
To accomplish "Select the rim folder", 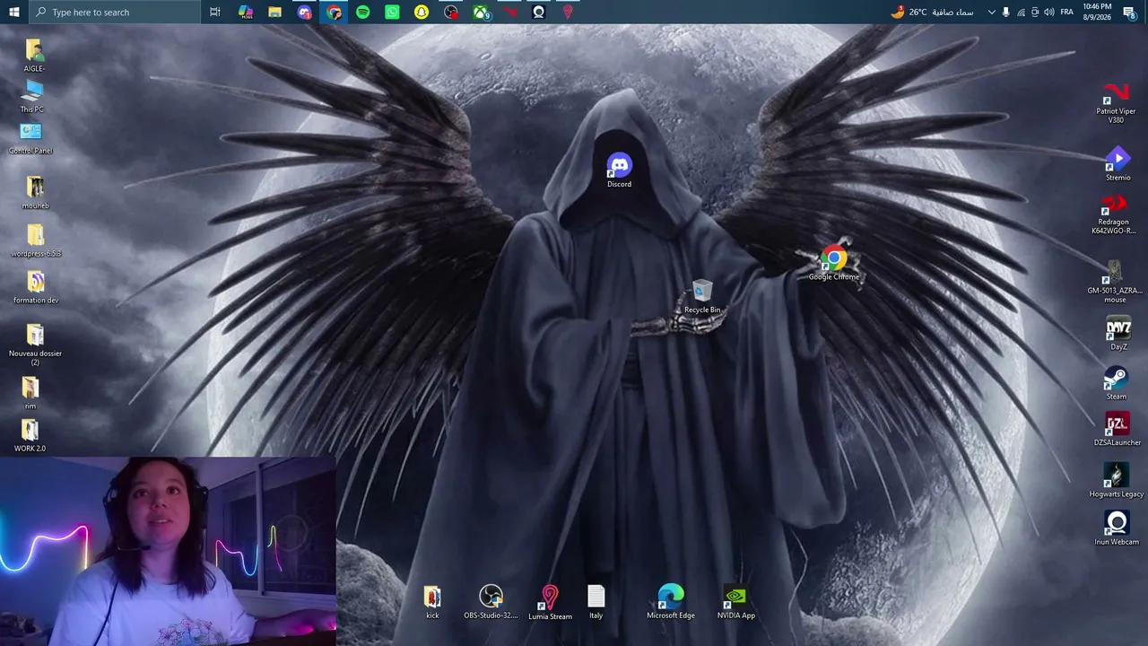I will pos(30,393).
